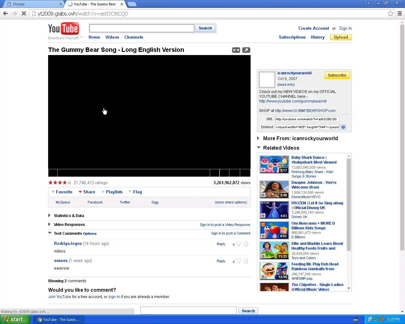Click the safely remove hardware tray icon

(x=376, y=319)
